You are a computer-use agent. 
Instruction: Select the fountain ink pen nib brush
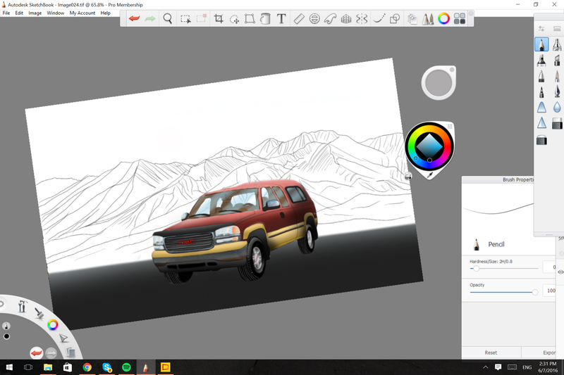[x=557, y=91]
